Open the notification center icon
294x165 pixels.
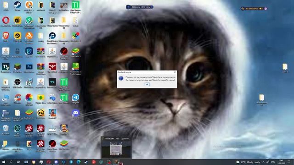coord(289,162)
